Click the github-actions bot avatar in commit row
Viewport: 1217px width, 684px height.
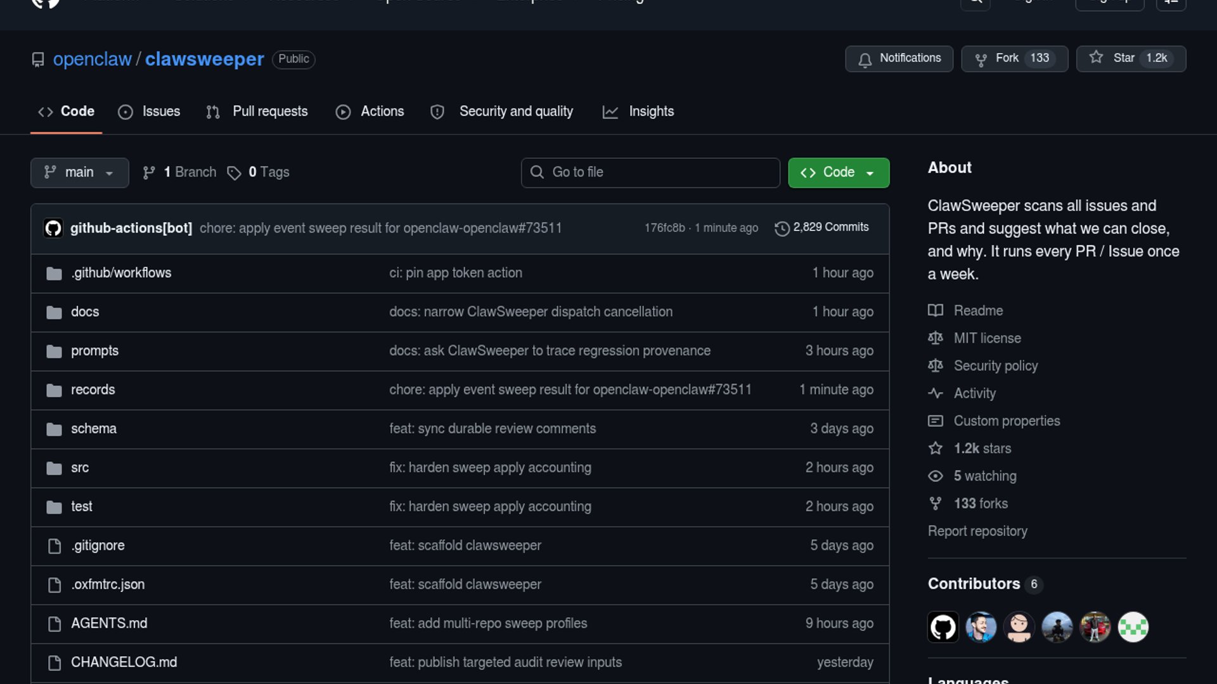pyautogui.click(x=53, y=228)
